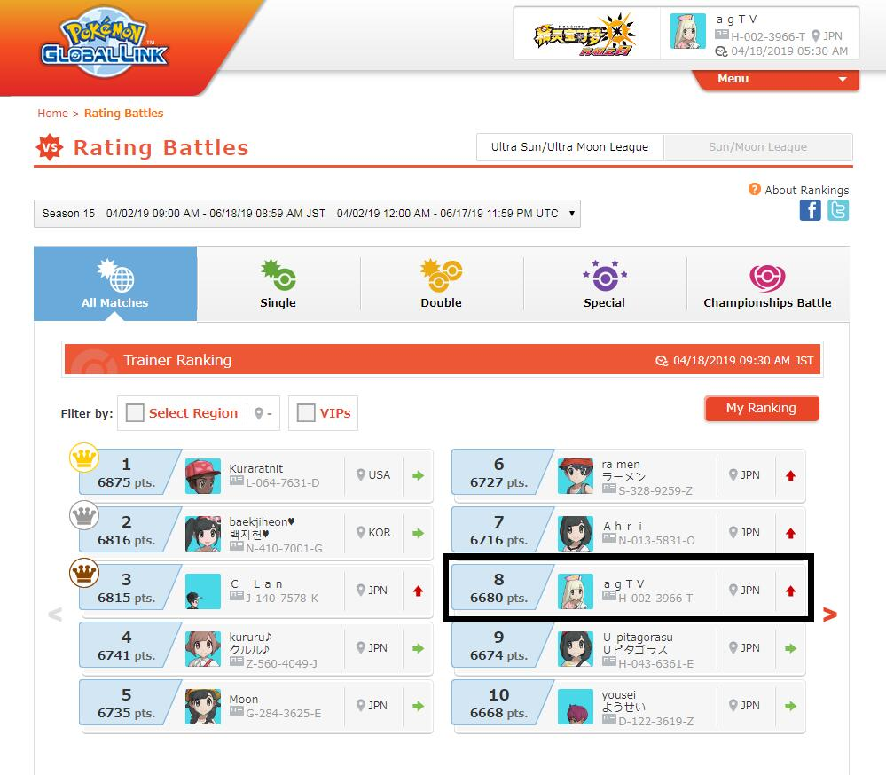Select the Double battle icon
The image size is (886, 775).
(x=442, y=275)
